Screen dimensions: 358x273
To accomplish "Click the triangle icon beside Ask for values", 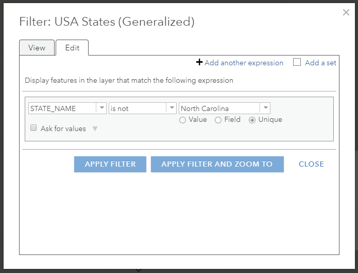I will click(x=95, y=129).
